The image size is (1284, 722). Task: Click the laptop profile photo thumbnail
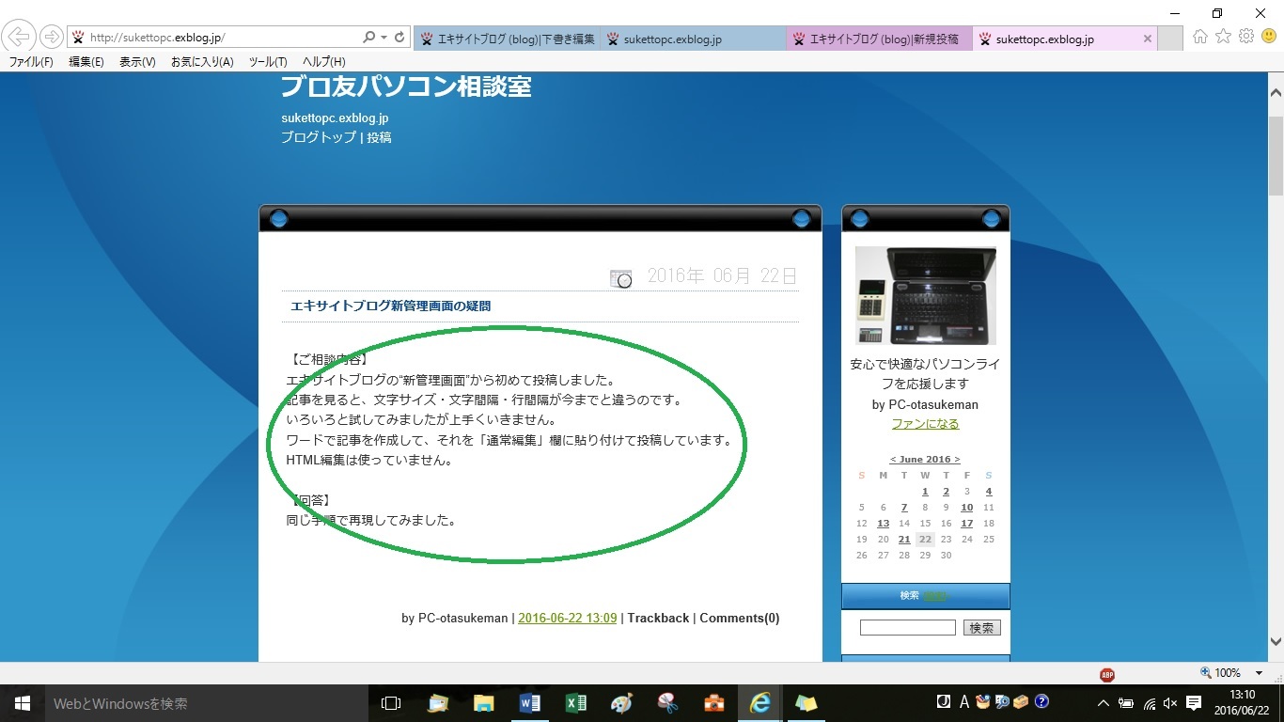926,295
